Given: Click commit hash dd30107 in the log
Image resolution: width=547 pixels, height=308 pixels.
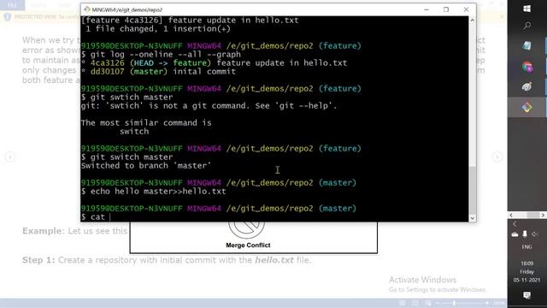Looking at the screenshot, I should [107, 72].
